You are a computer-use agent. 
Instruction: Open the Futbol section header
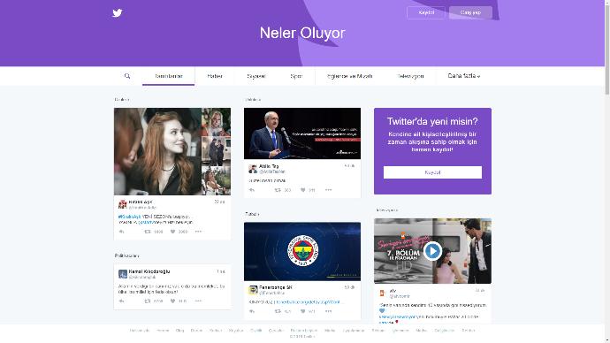[x=252, y=214]
